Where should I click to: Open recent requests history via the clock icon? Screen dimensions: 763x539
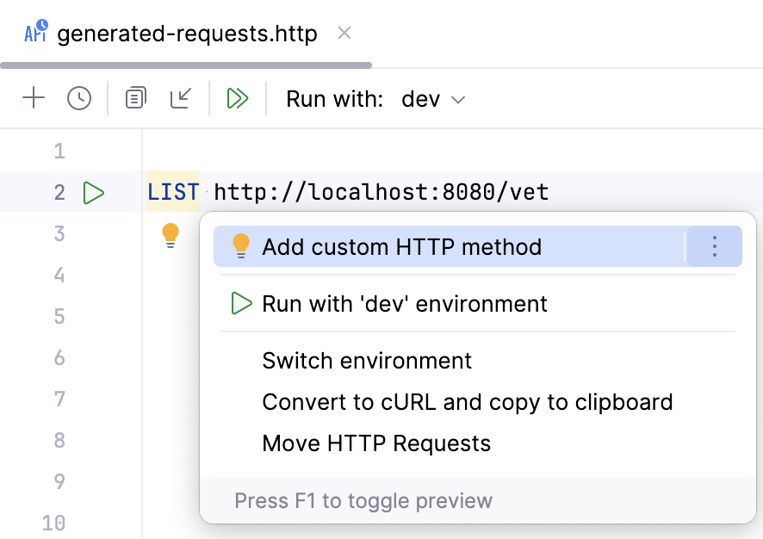tap(79, 98)
